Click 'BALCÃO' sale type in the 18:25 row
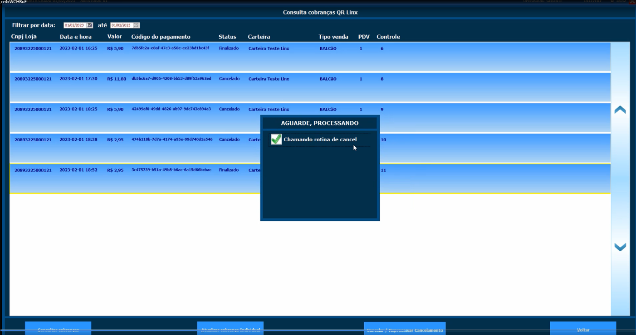636x335 pixels. pyautogui.click(x=328, y=109)
